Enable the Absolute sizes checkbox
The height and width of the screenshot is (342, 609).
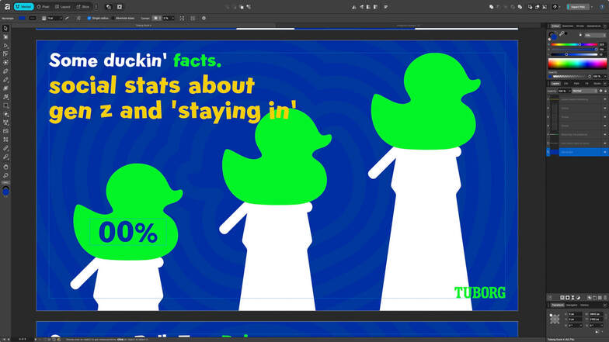(x=113, y=18)
